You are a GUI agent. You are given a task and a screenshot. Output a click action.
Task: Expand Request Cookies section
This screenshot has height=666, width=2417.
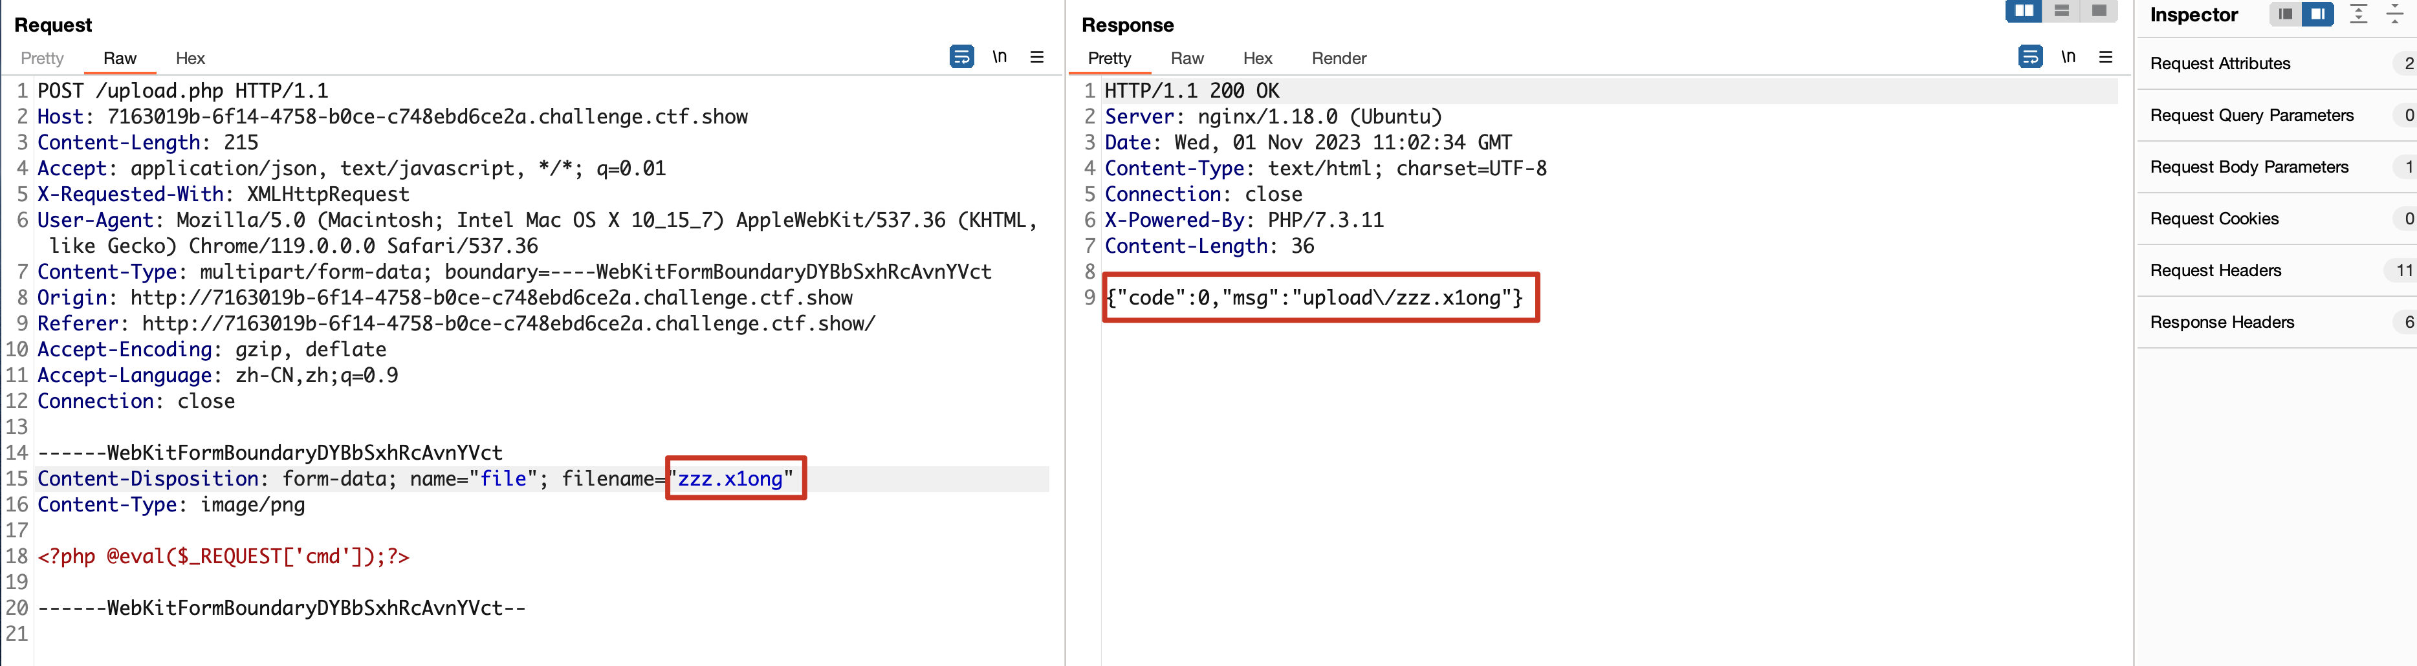(x=2277, y=219)
